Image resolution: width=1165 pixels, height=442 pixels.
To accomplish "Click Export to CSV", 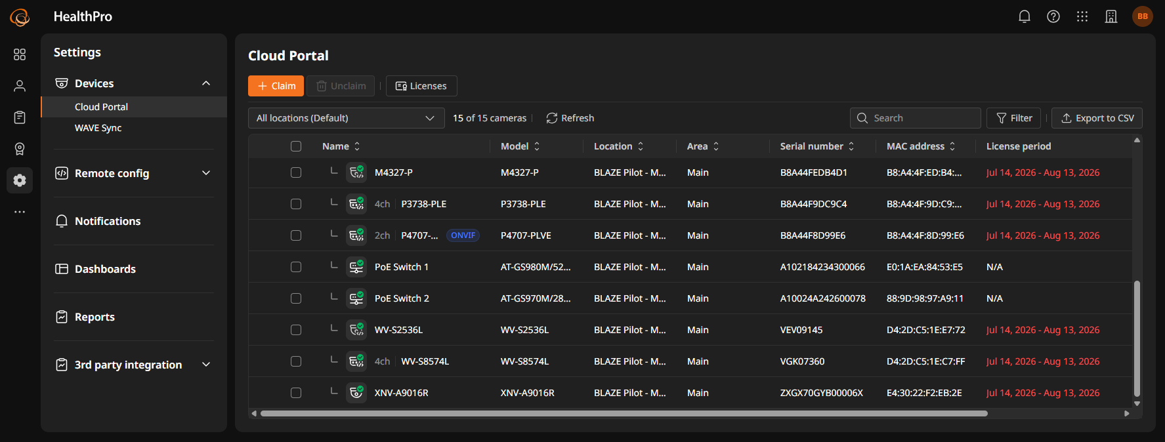I will pyautogui.click(x=1097, y=118).
